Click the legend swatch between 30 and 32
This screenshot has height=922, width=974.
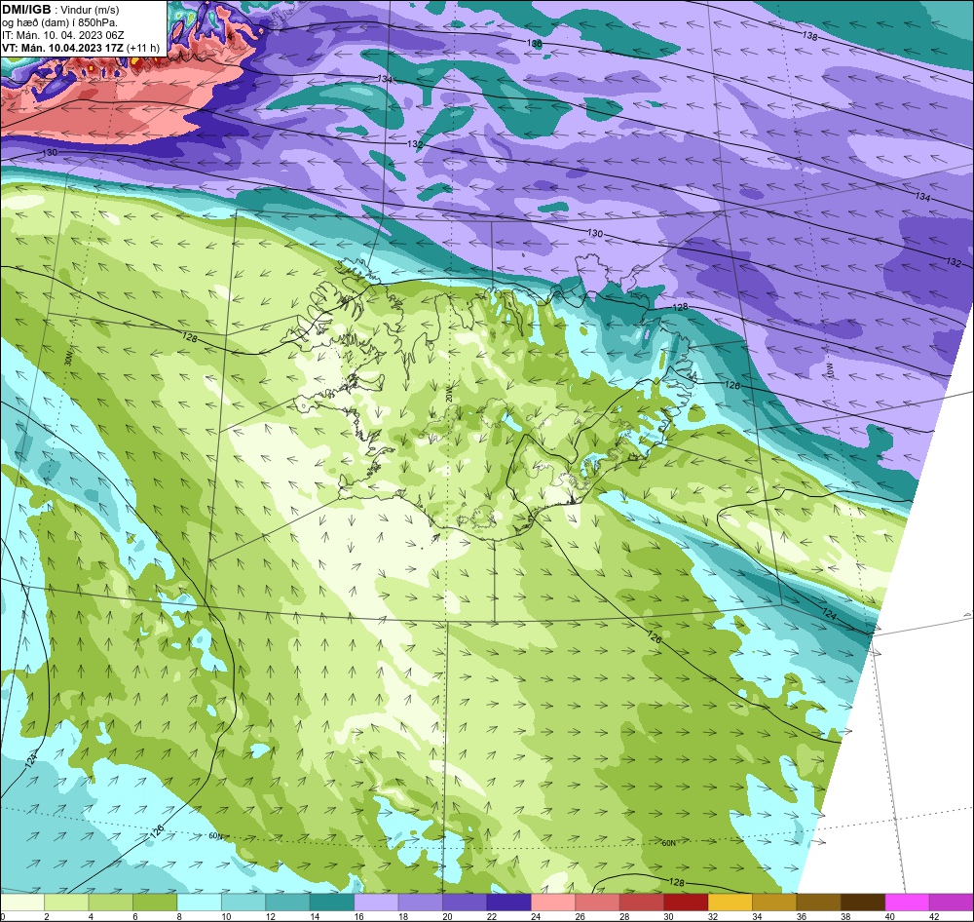(686, 902)
